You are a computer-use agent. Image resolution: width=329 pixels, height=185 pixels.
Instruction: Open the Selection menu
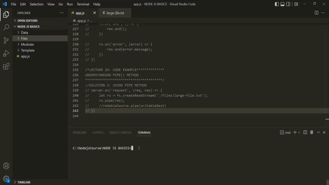tap(36, 4)
